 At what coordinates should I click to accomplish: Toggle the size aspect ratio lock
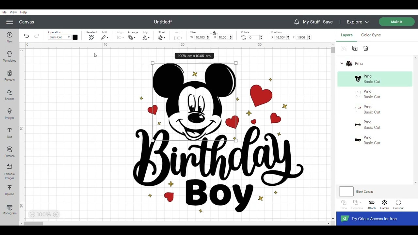(214, 33)
